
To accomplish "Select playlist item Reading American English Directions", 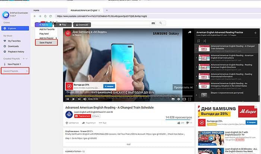I will coord(226,67).
